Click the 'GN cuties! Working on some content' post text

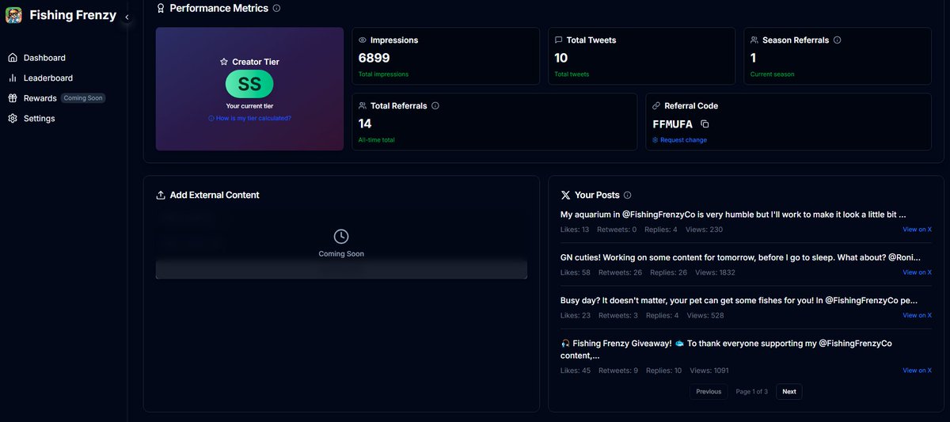[740, 257]
